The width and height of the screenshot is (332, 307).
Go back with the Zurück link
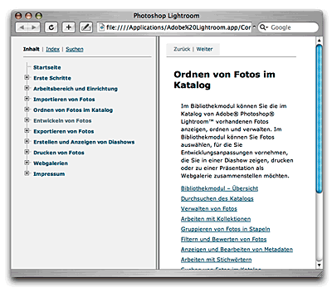point(182,49)
